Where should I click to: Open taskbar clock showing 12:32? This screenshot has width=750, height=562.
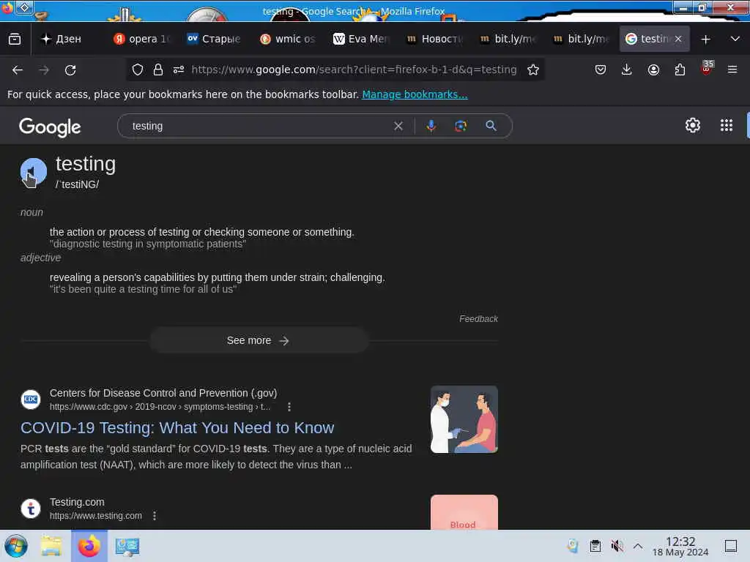[x=680, y=546]
